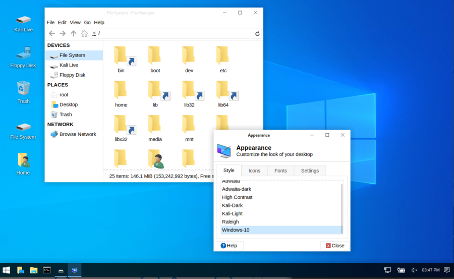Select the home folder in file view
Viewport: 454px width, 279px height.
pyautogui.click(x=121, y=94)
